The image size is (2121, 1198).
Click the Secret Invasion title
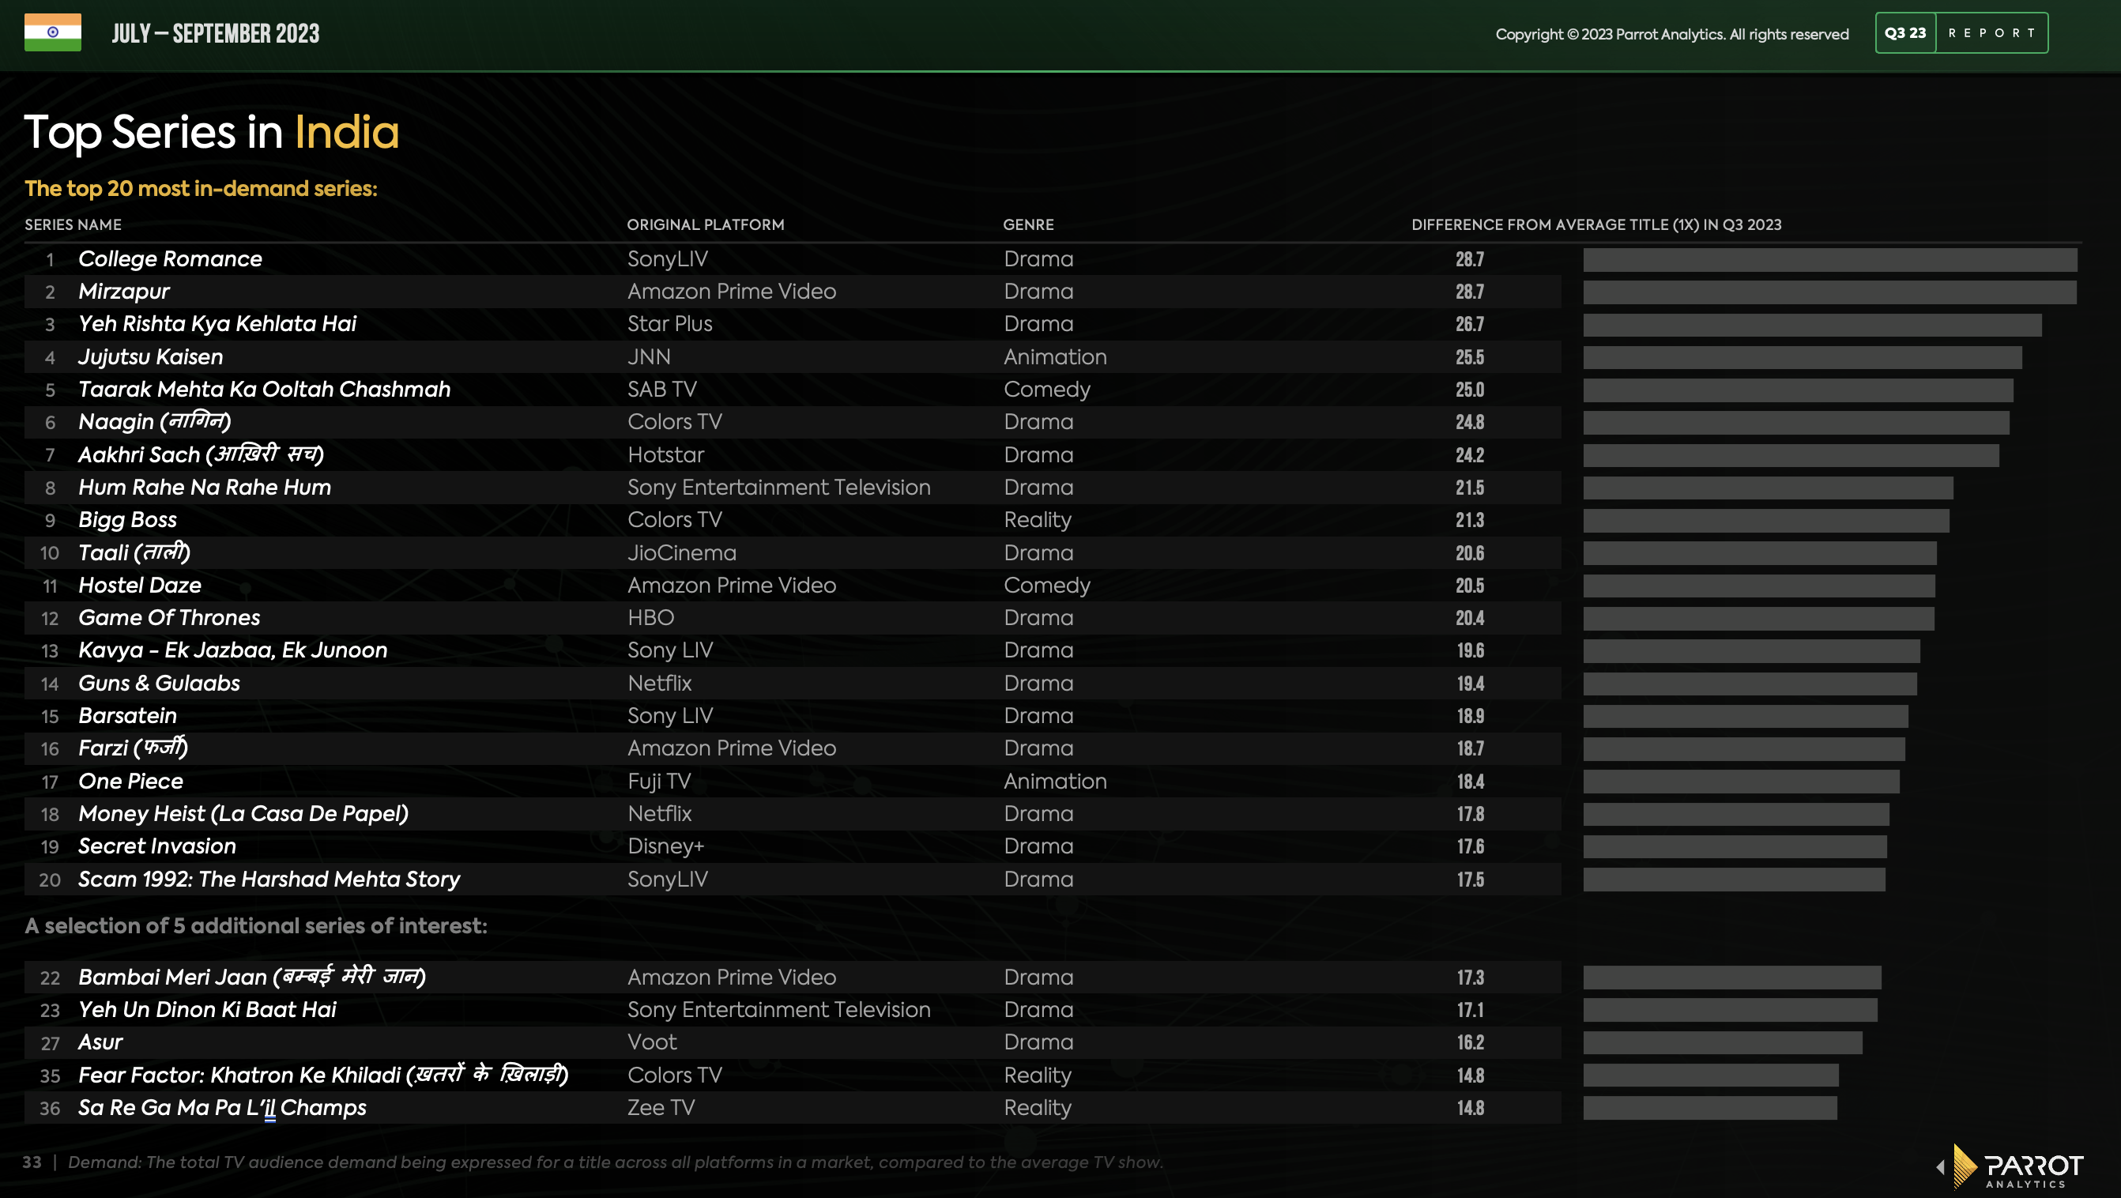point(156,846)
